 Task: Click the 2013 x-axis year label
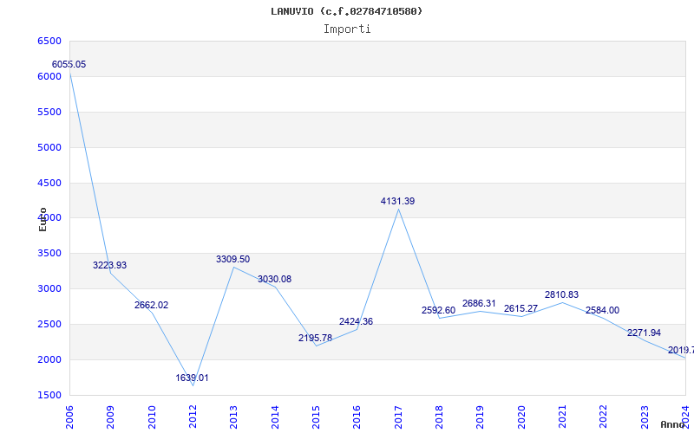pos(233,417)
